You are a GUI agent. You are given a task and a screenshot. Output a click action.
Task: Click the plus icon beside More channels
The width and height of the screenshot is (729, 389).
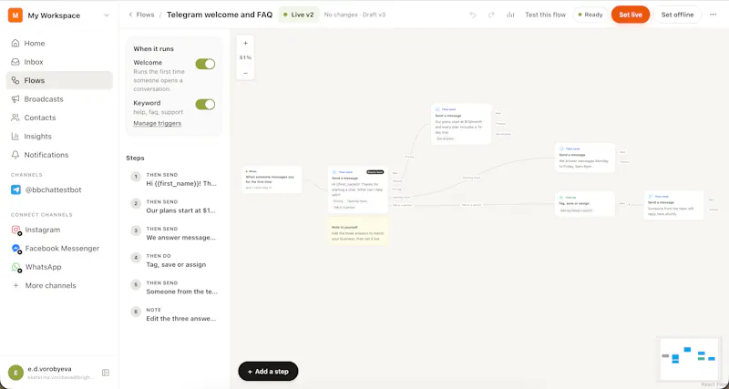(x=15, y=285)
